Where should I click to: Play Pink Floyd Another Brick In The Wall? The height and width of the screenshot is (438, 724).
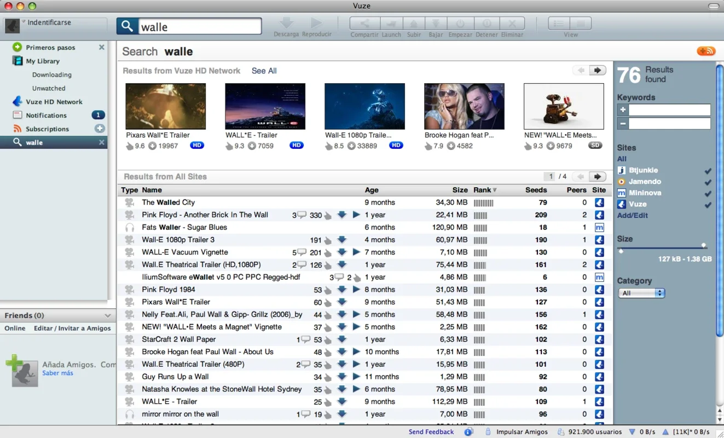pos(356,215)
